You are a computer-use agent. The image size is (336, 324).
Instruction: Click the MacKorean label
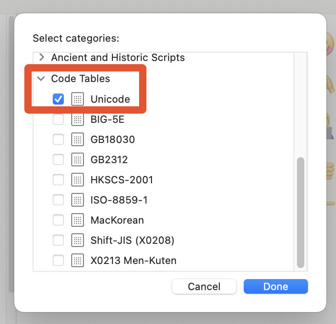coord(117,220)
